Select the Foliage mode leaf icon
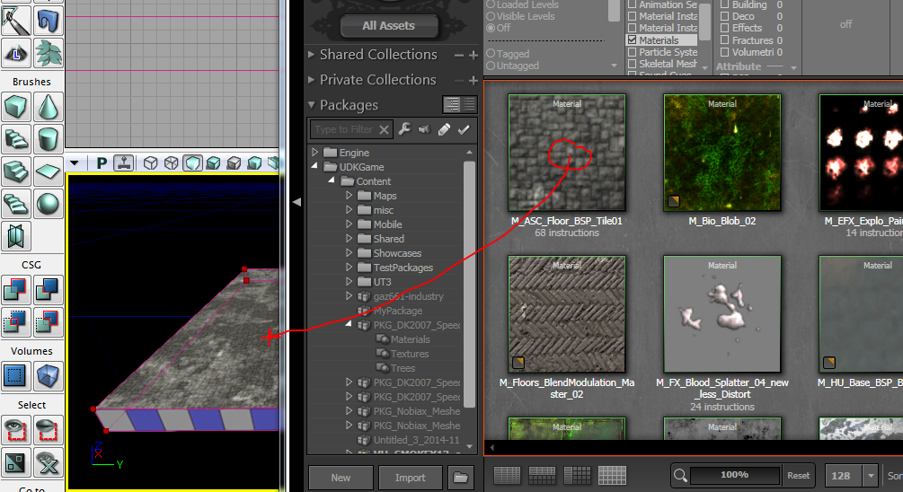 point(48,53)
